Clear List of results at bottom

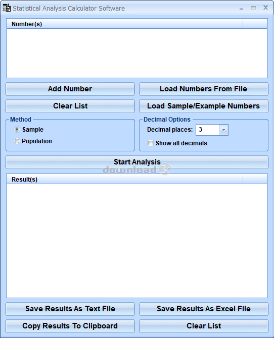pos(204,326)
